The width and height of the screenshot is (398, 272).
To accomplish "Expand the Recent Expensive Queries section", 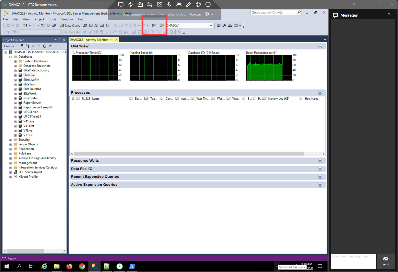I will coord(320,177).
